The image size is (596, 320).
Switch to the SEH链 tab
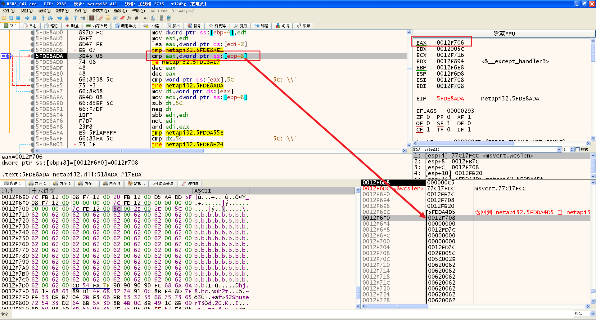click(x=151, y=26)
